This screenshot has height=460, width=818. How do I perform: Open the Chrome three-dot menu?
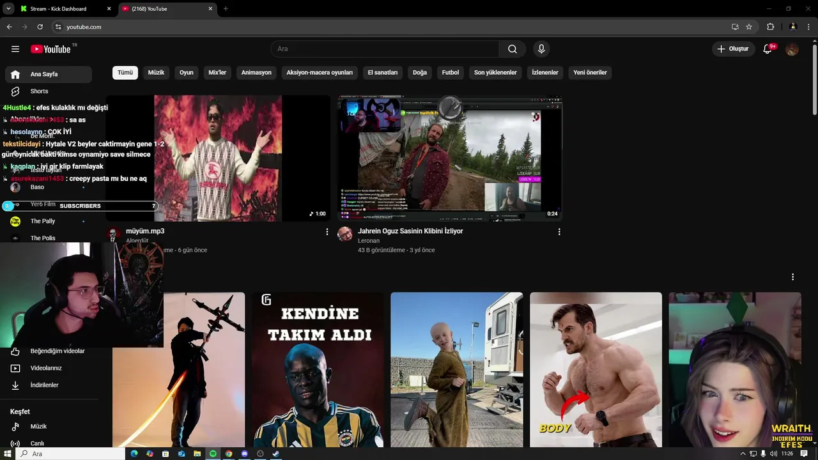(x=808, y=27)
